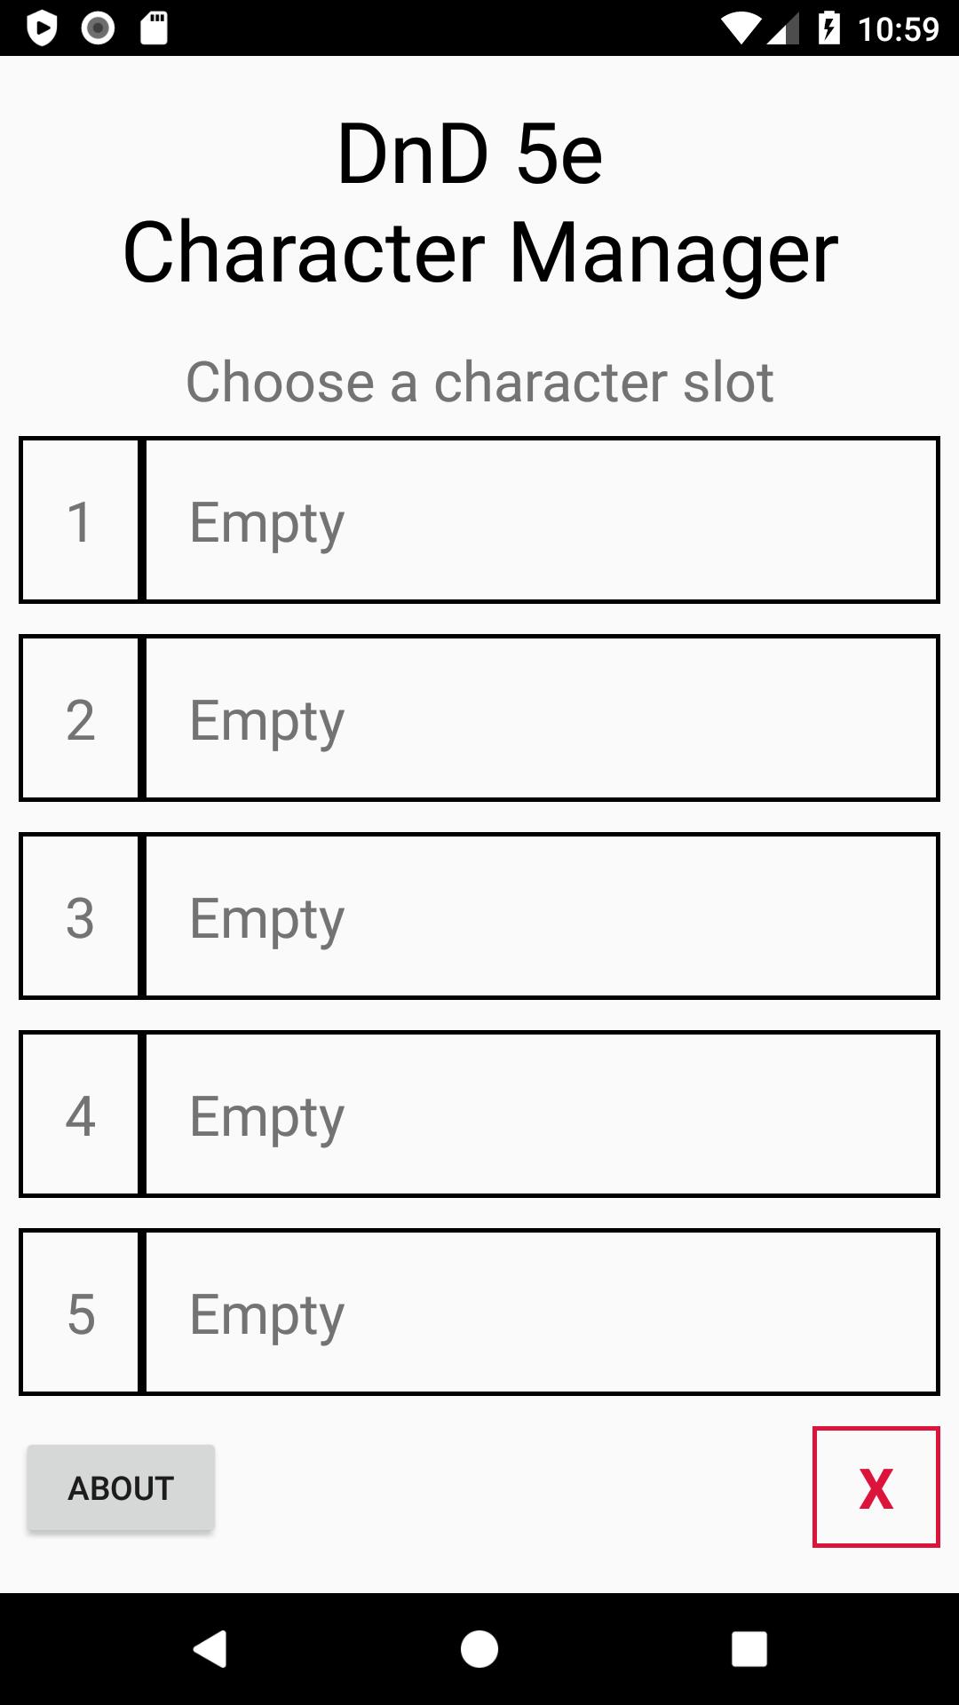Select empty character slot 1
The height and width of the screenshot is (1705, 959).
tap(542, 520)
